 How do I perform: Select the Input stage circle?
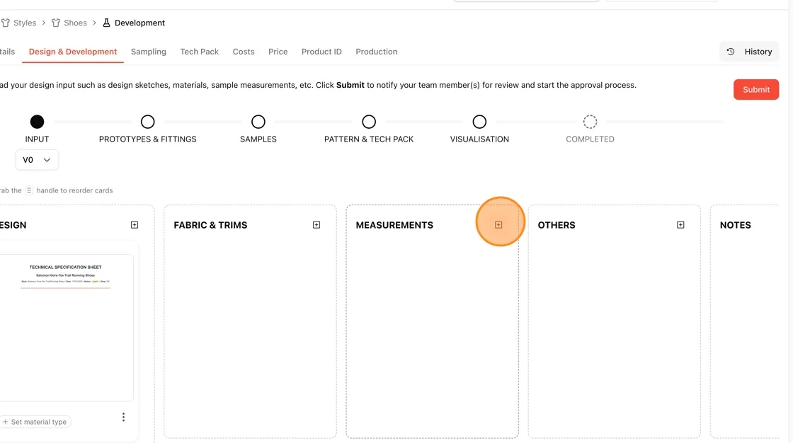pos(37,122)
